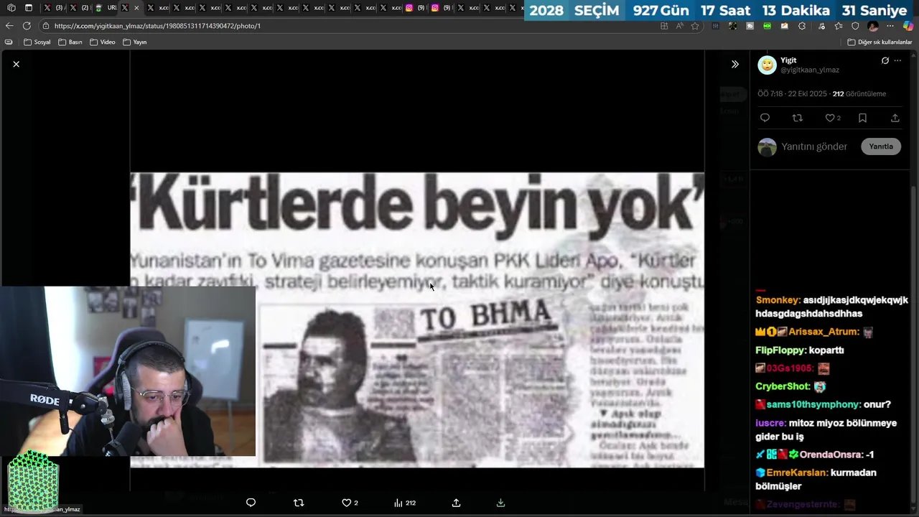This screenshot has height=517, width=919.
Task: Bookmark the tweet
Action: coord(862,118)
